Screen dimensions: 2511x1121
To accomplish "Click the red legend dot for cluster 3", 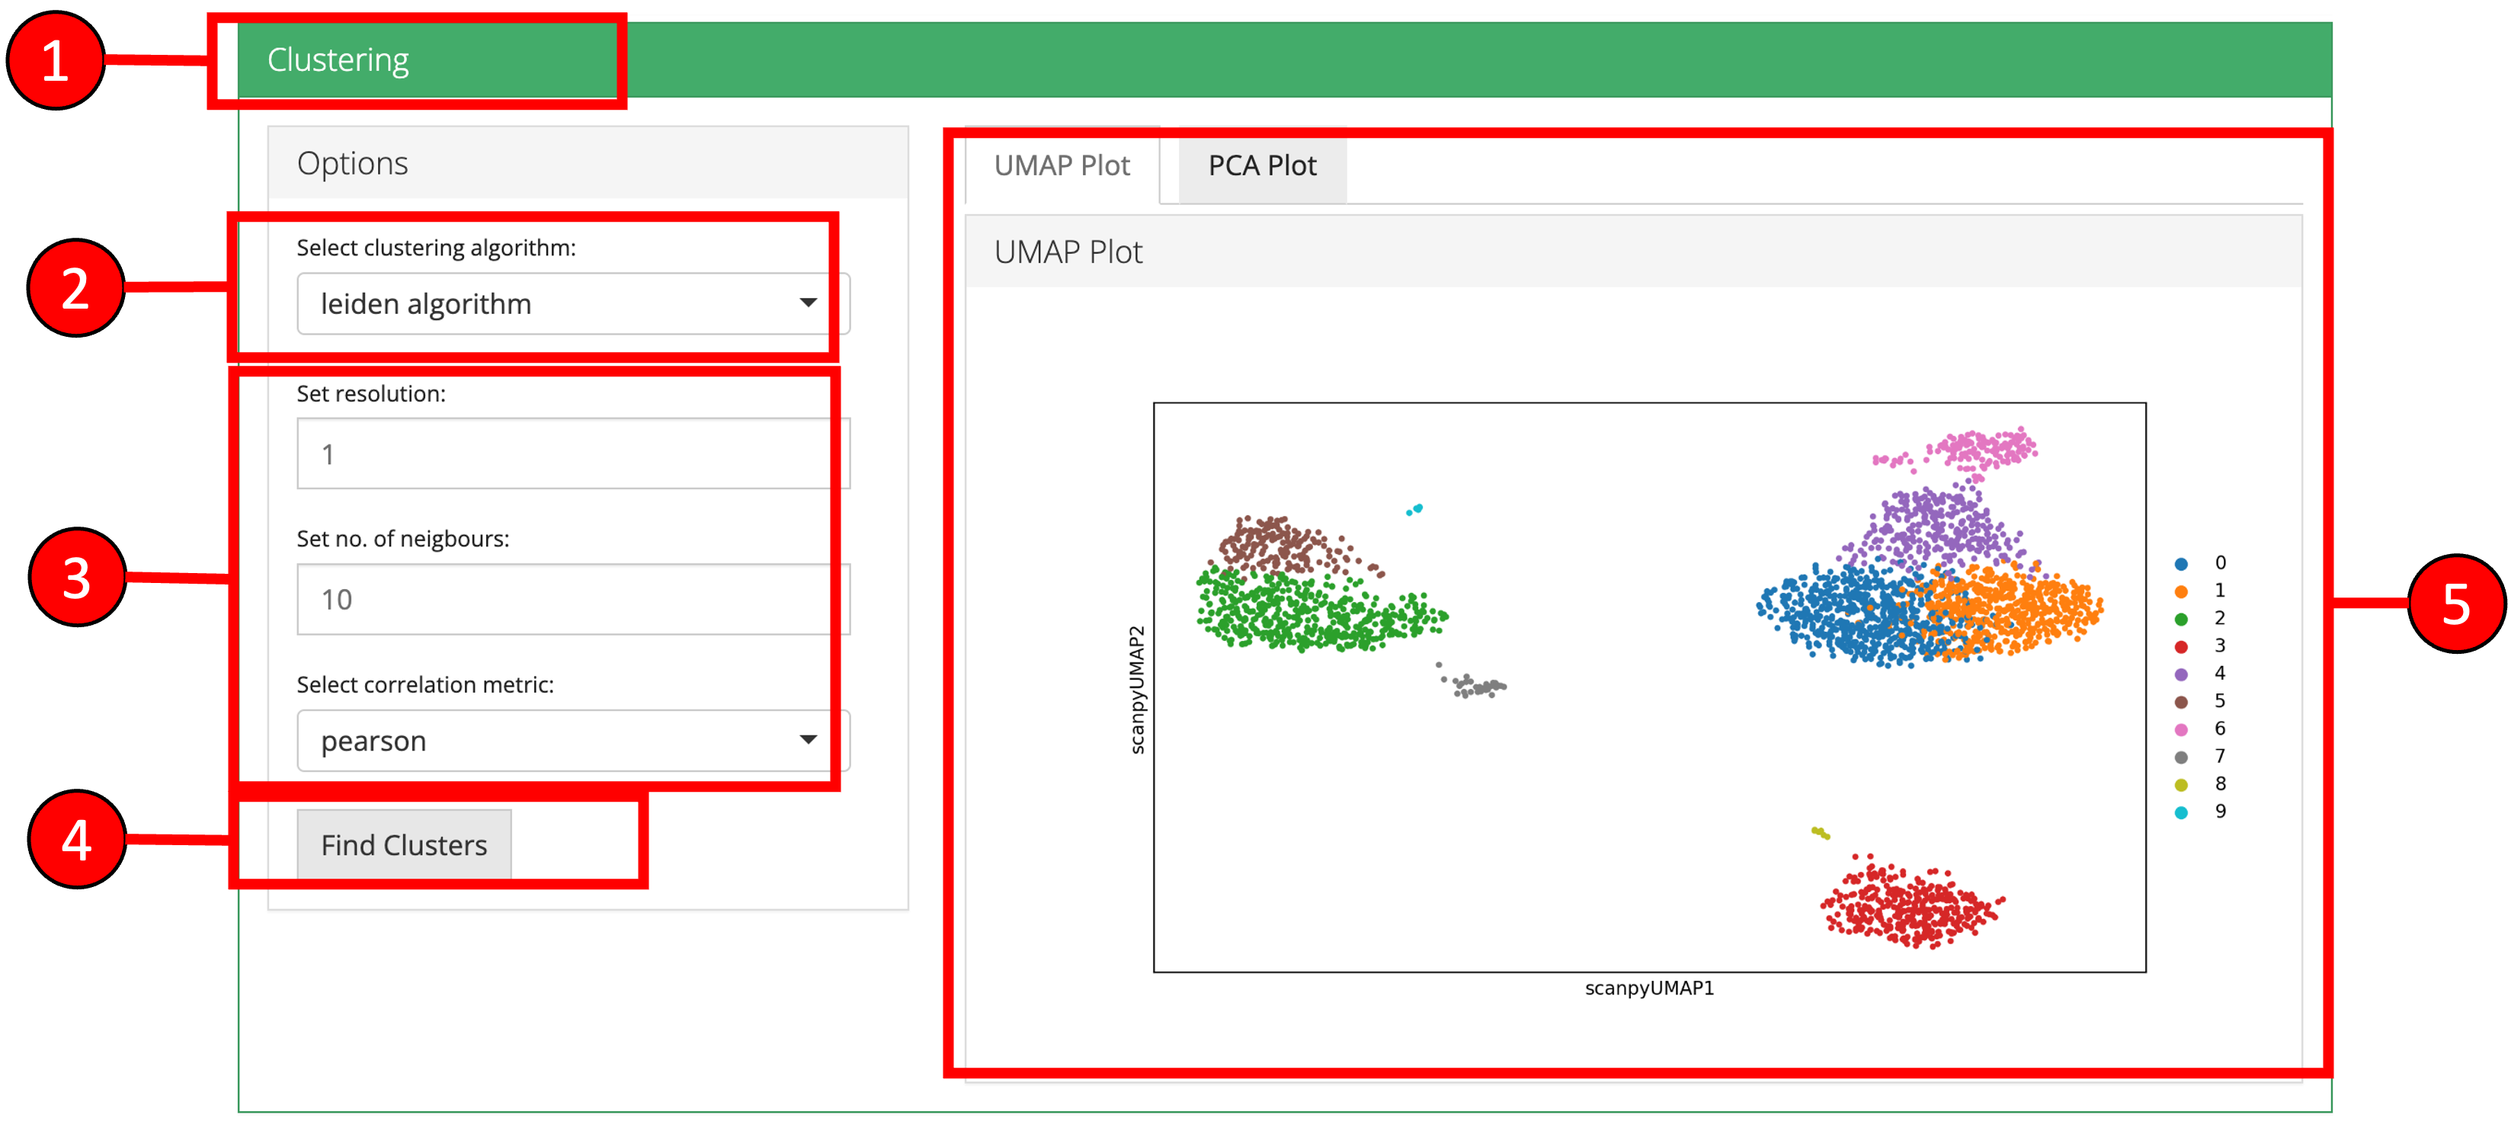I will pyautogui.click(x=2180, y=646).
